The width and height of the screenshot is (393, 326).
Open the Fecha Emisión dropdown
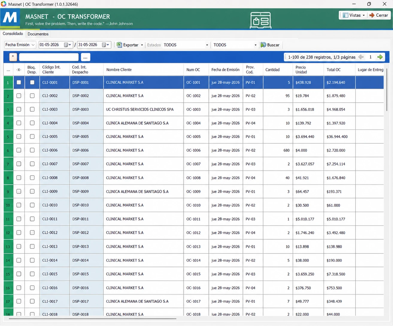[x=20, y=45]
